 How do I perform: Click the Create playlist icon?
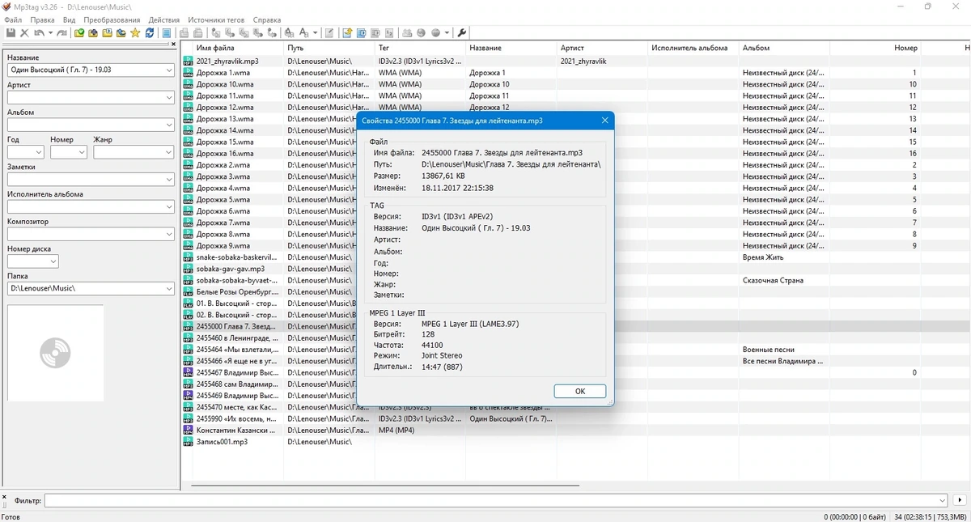point(347,32)
